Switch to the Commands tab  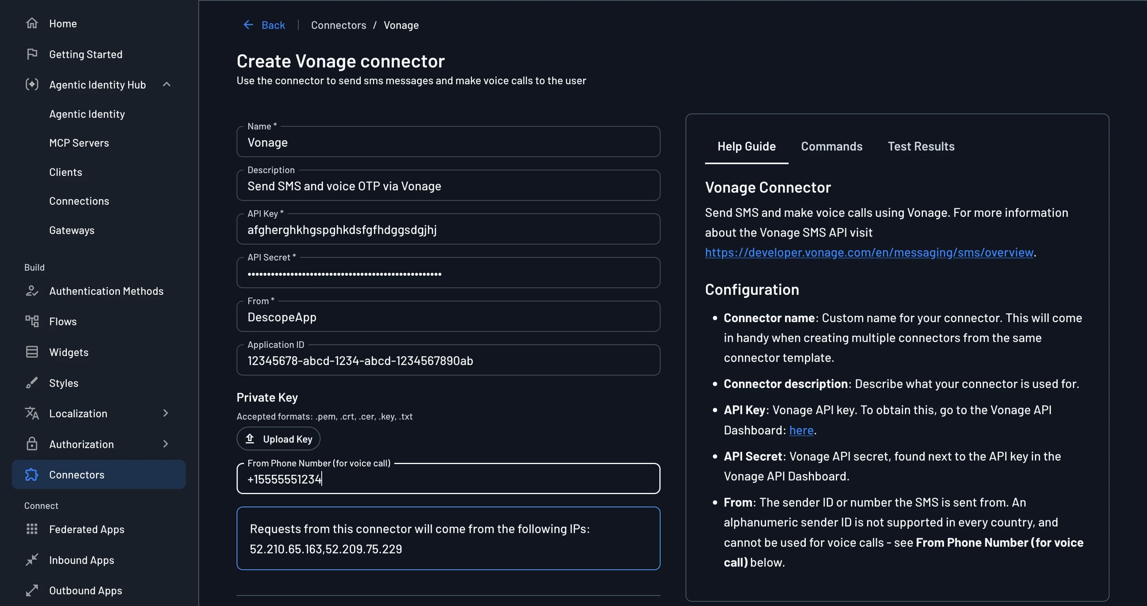(831, 146)
